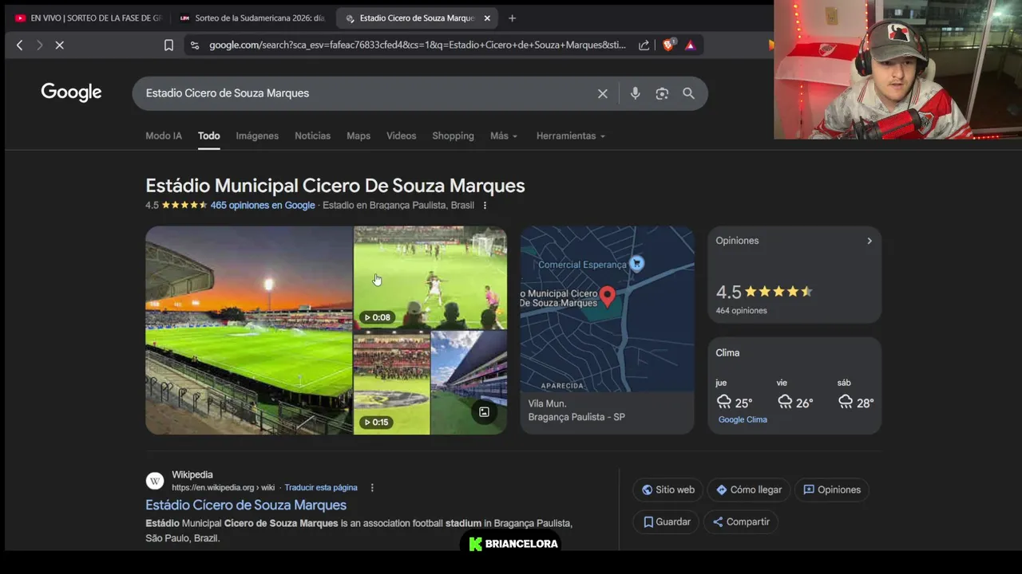Open three-dot menu beside stadium subtitle
This screenshot has height=574, width=1022.
click(x=485, y=205)
